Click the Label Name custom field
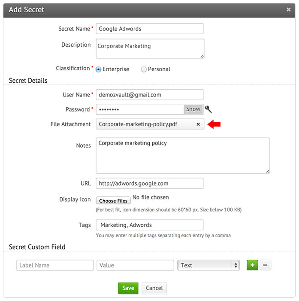The height and width of the screenshot is (301, 299). click(x=55, y=265)
